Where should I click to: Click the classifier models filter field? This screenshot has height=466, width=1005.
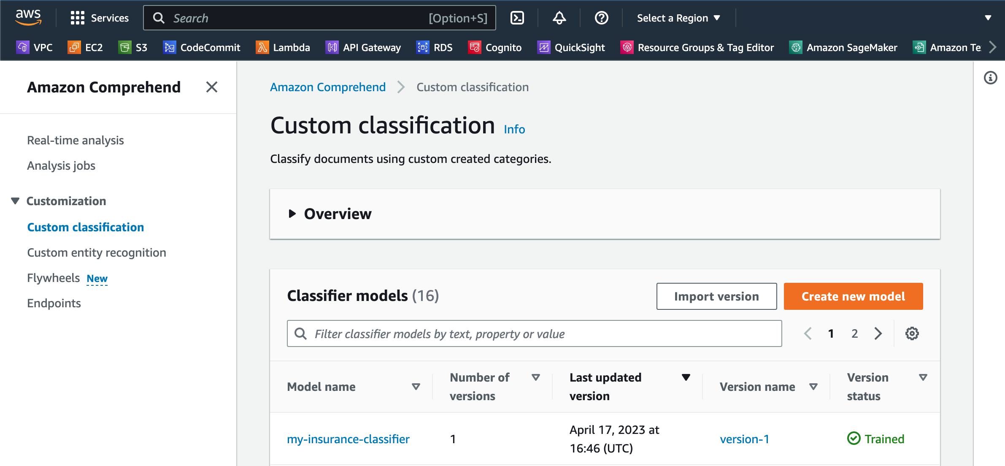[x=534, y=333]
